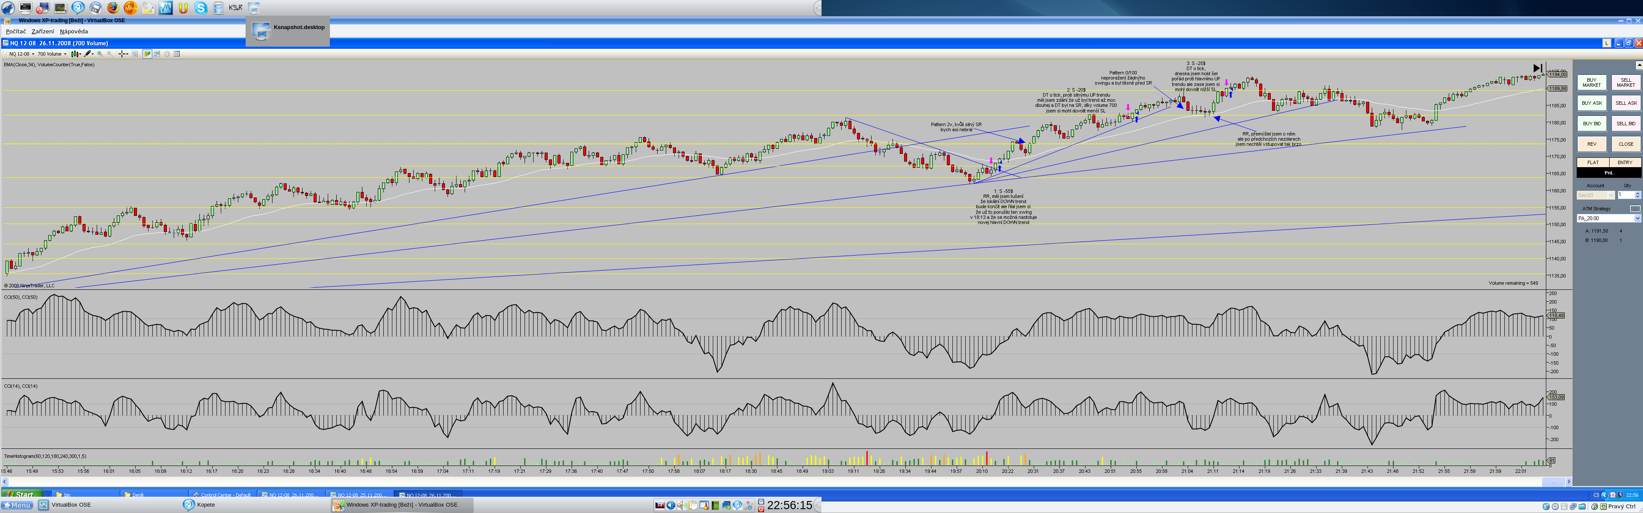Viewport: 1643px width, 513px height.
Task: Open the Nápověda menu
Action: pos(74,31)
